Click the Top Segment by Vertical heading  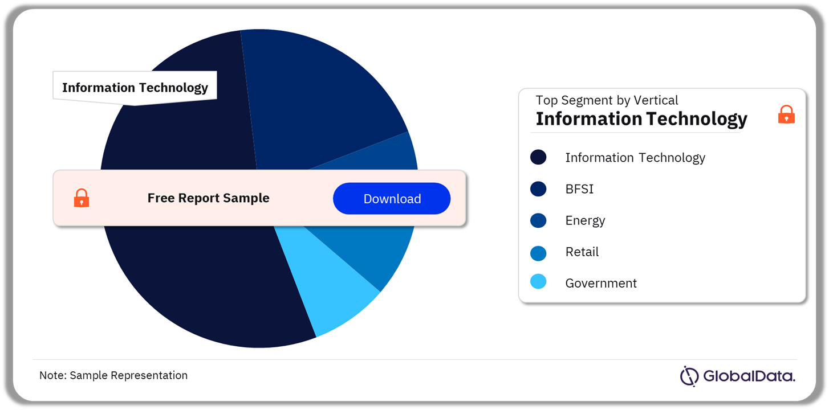tap(607, 100)
